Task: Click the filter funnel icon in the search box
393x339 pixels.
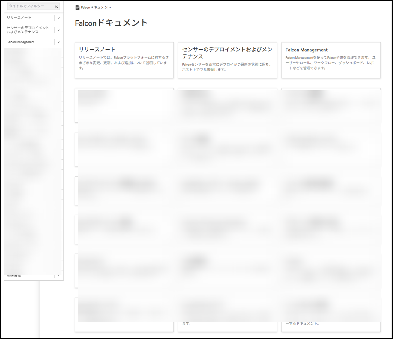Action: pos(56,6)
